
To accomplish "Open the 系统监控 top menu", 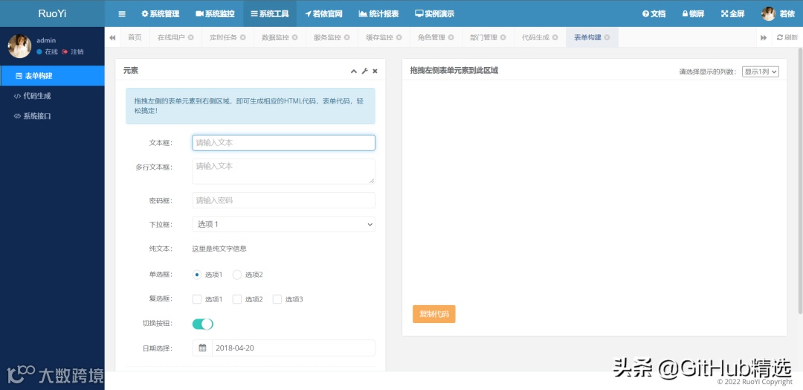I will [x=215, y=14].
